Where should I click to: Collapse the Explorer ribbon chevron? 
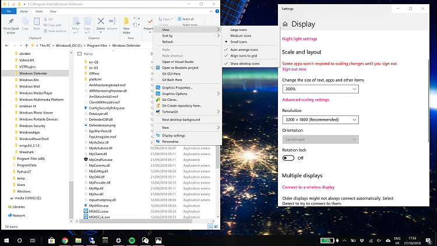click(x=212, y=11)
